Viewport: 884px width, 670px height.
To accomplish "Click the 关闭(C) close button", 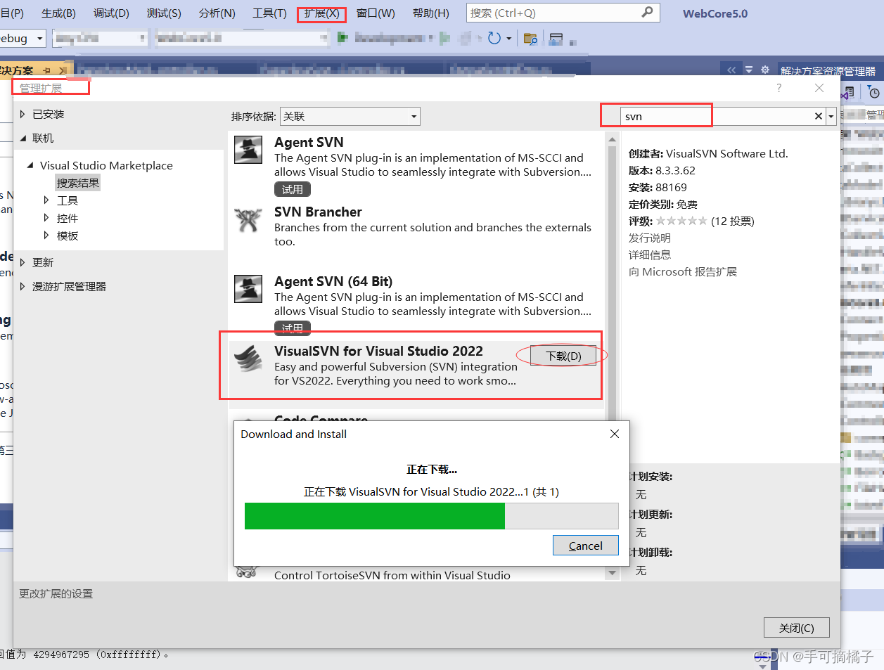I will tap(796, 628).
